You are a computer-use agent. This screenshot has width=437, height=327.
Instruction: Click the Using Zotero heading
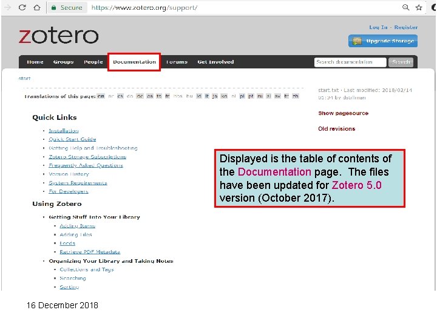point(57,204)
